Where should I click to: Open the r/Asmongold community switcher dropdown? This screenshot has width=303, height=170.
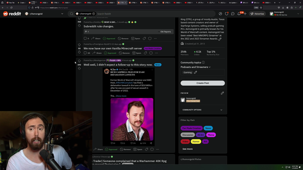(44, 14)
